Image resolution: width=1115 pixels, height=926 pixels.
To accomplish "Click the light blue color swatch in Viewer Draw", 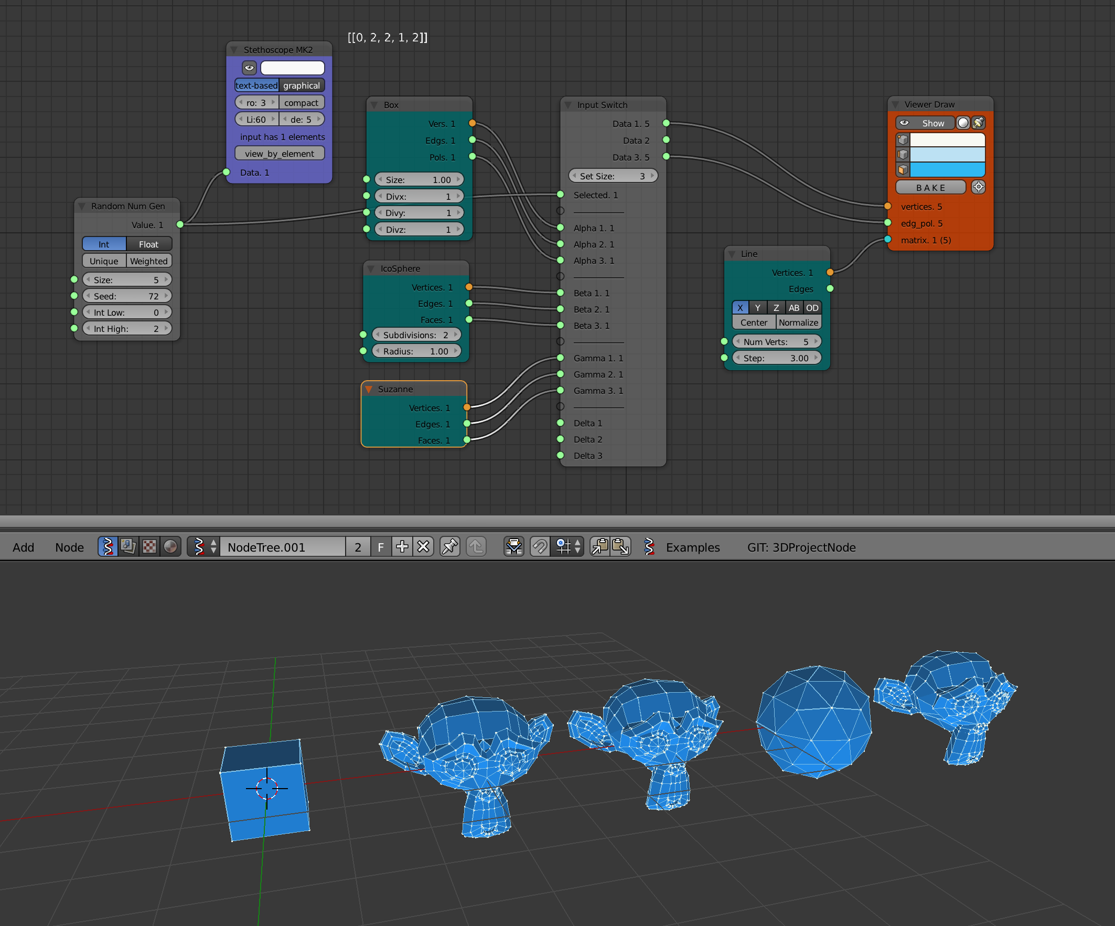I will [x=948, y=155].
